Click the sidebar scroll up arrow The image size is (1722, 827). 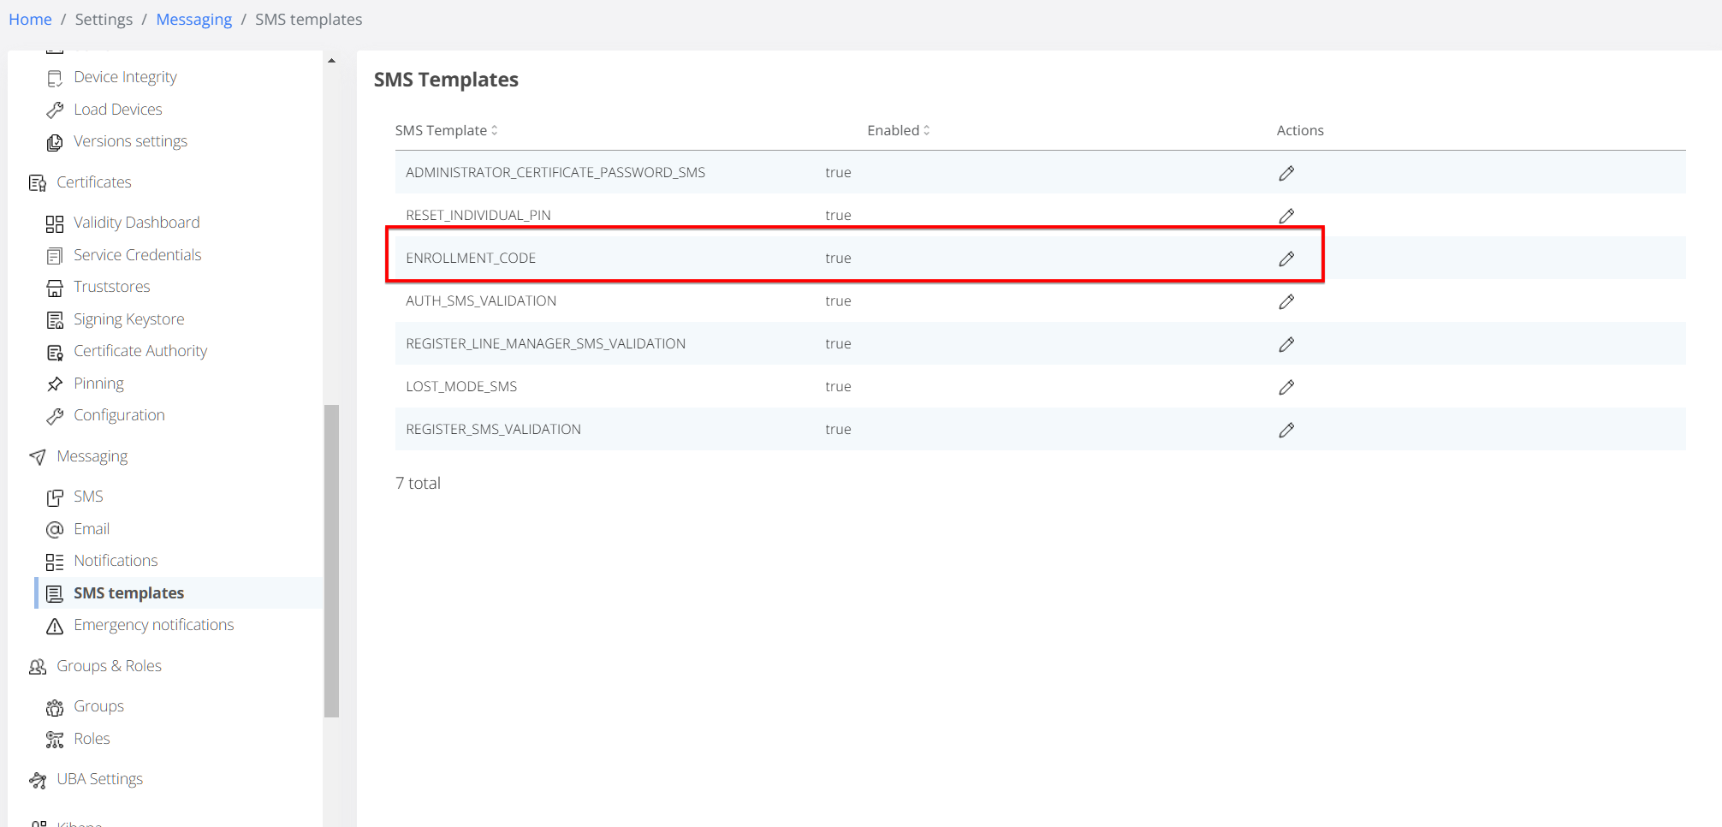click(x=331, y=61)
